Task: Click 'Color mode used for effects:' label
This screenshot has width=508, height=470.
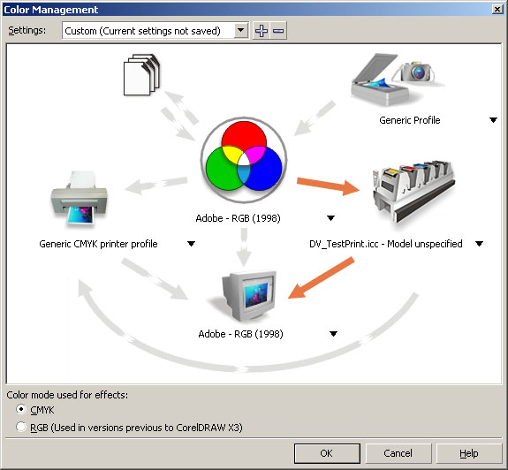Action: (x=67, y=395)
